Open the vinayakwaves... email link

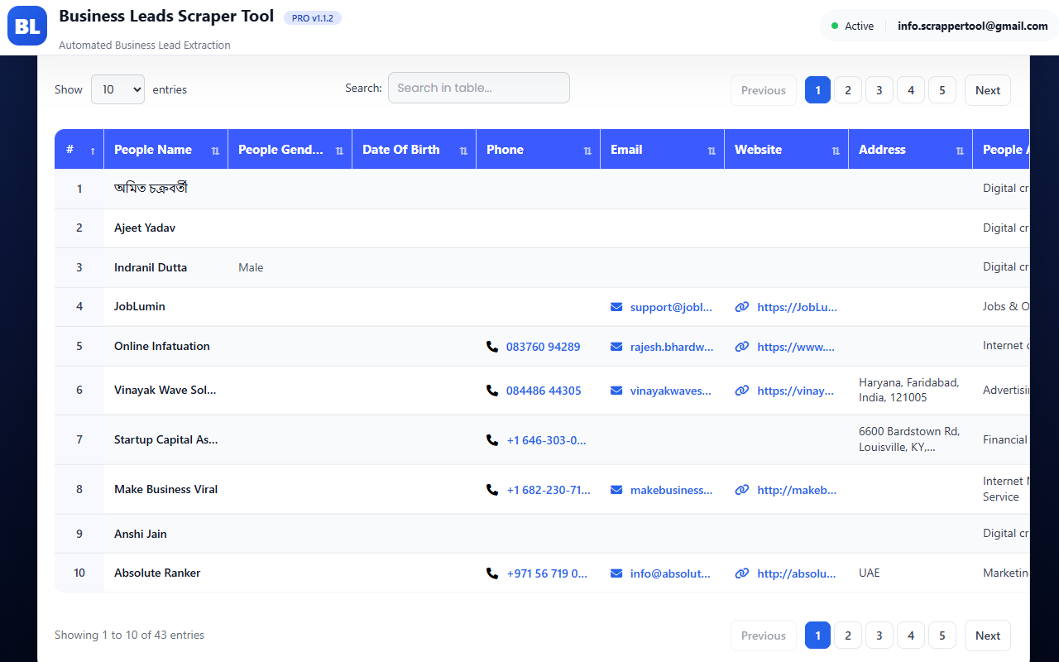point(671,391)
